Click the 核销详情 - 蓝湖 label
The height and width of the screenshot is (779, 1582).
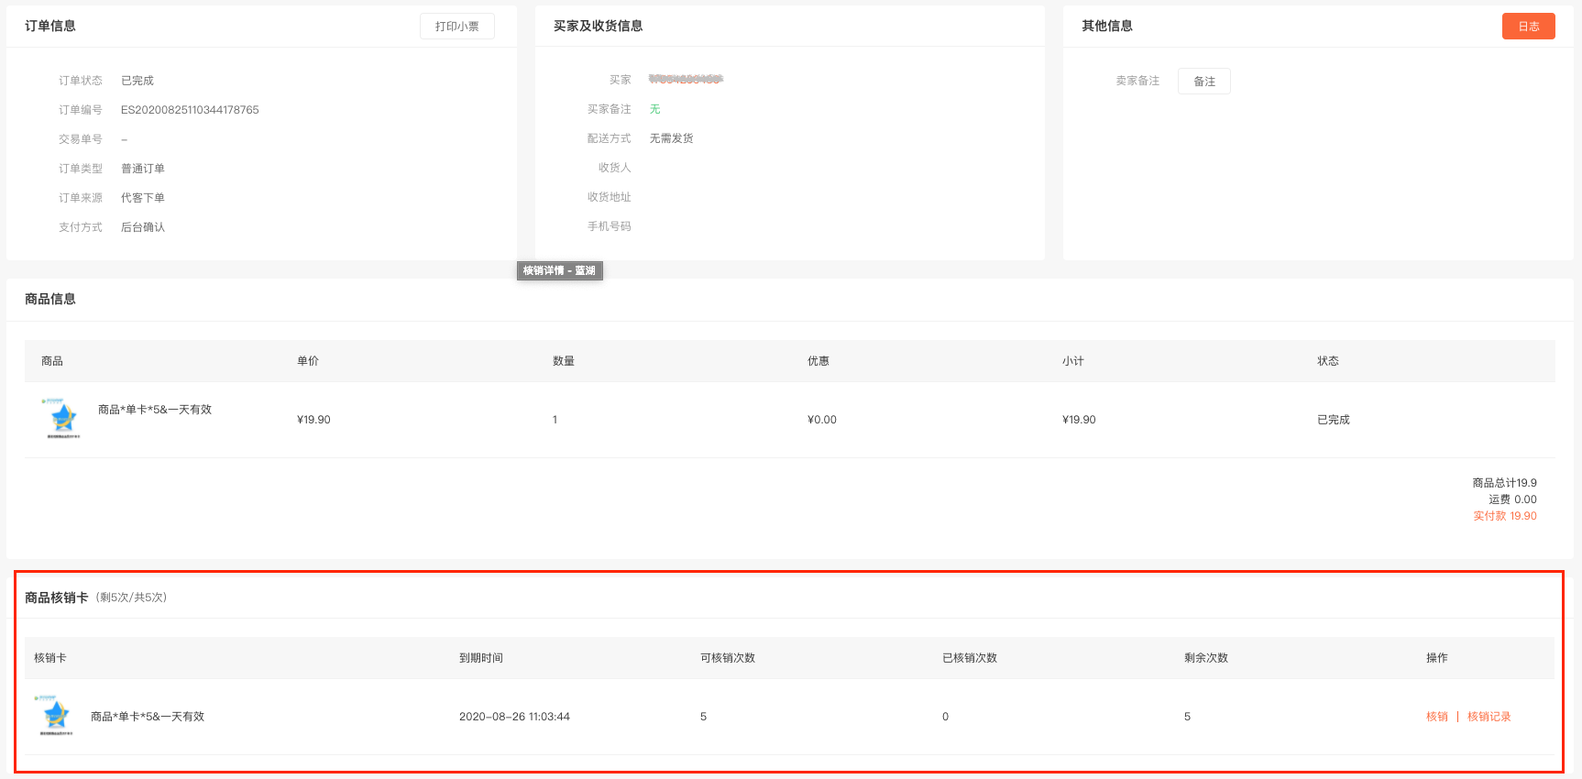tap(559, 270)
